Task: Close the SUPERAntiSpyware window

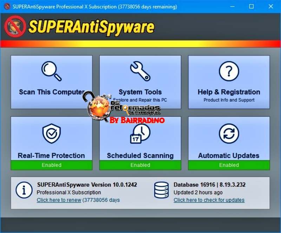Action: click(271, 7)
